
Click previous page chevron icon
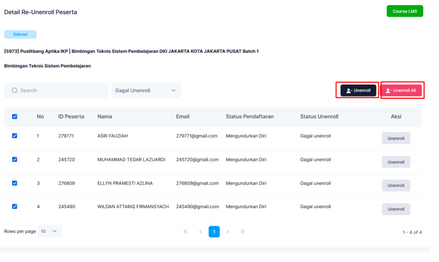click(x=200, y=232)
